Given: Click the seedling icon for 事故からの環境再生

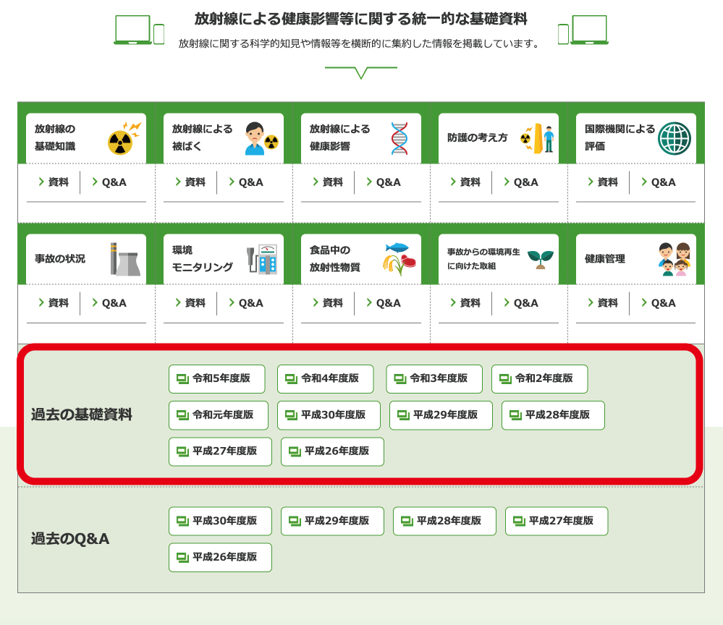Looking at the screenshot, I should point(540,258).
